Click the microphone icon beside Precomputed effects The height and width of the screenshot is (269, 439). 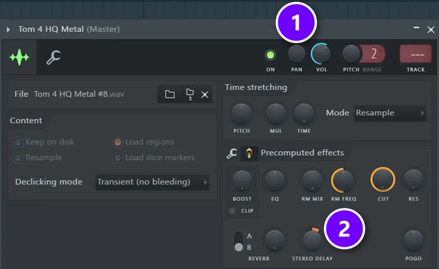(249, 154)
